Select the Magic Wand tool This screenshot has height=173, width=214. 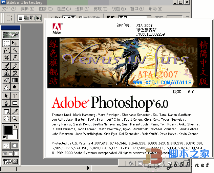click(x=15, y=50)
